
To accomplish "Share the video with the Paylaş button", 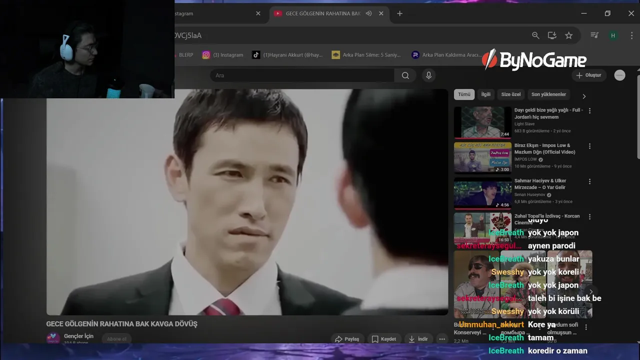I will [x=347, y=339].
